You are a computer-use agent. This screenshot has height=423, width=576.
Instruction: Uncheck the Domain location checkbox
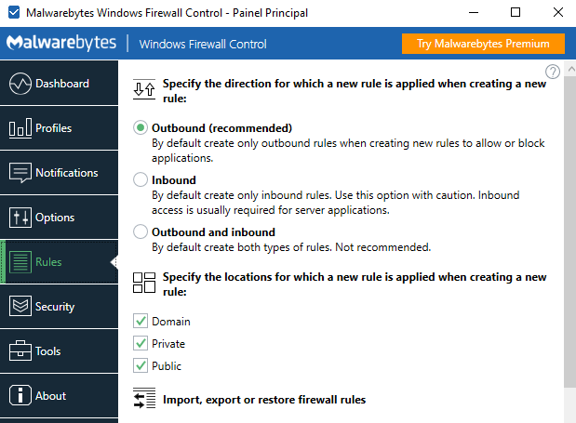[x=141, y=321]
